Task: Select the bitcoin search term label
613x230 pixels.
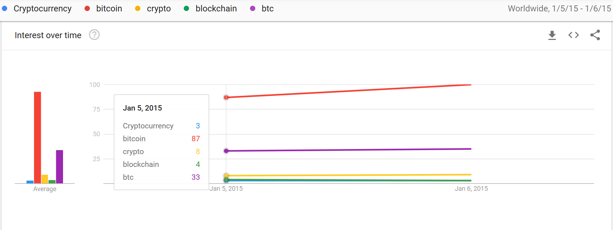Action: [109, 9]
